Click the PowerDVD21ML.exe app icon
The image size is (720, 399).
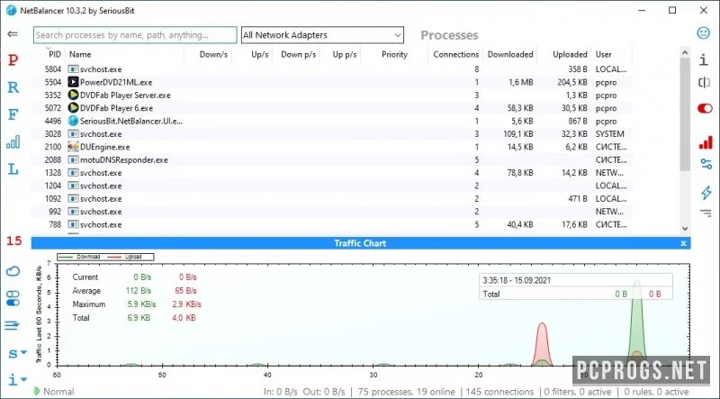point(73,82)
